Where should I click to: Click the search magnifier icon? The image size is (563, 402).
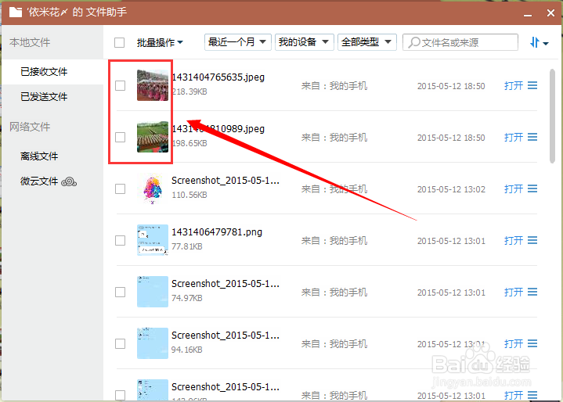pos(414,42)
